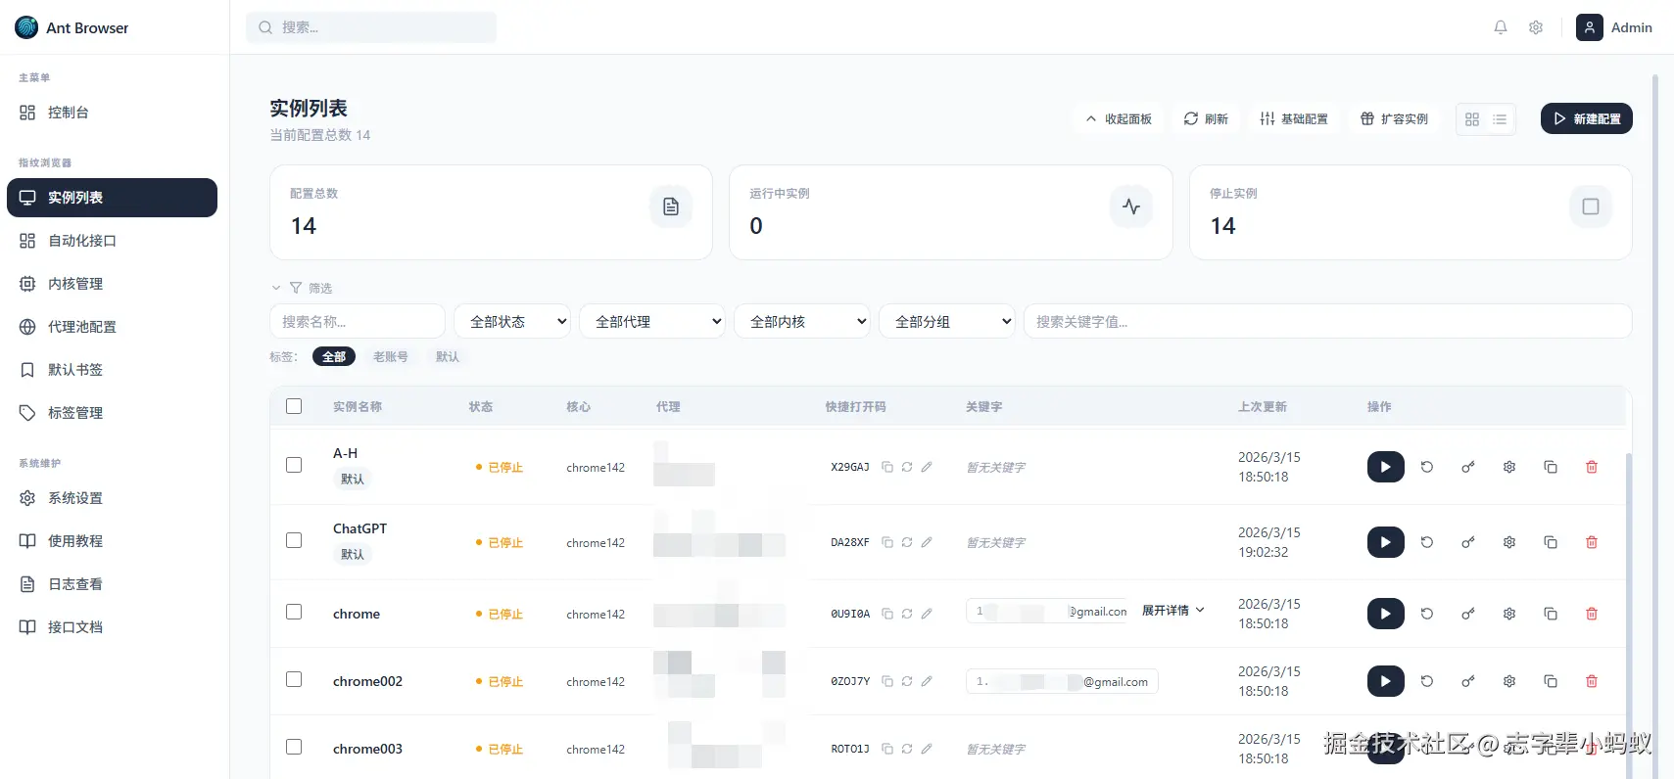The width and height of the screenshot is (1674, 779).
Task: Click the 扩容实例 button
Action: click(x=1394, y=119)
